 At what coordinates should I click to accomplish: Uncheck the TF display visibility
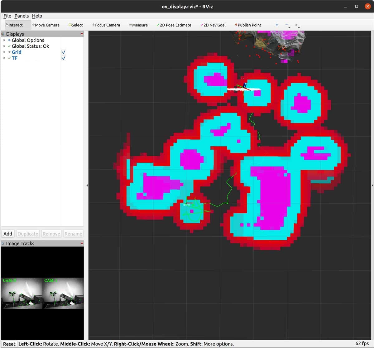[x=63, y=58]
